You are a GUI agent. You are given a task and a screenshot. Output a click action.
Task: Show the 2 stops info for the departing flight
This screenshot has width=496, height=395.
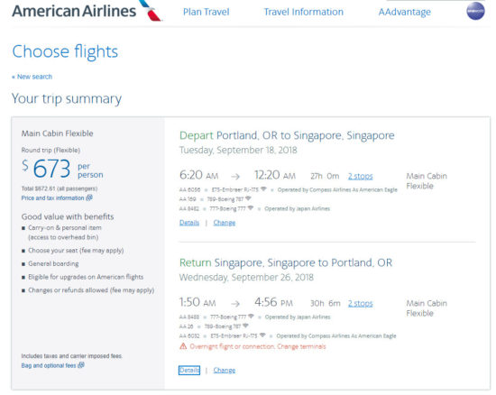(x=361, y=176)
